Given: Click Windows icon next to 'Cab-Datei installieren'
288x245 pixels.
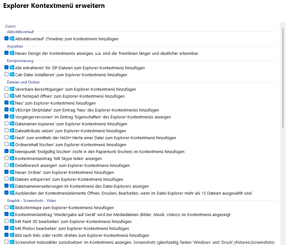Looking at the screenshot, I should 12,75.
